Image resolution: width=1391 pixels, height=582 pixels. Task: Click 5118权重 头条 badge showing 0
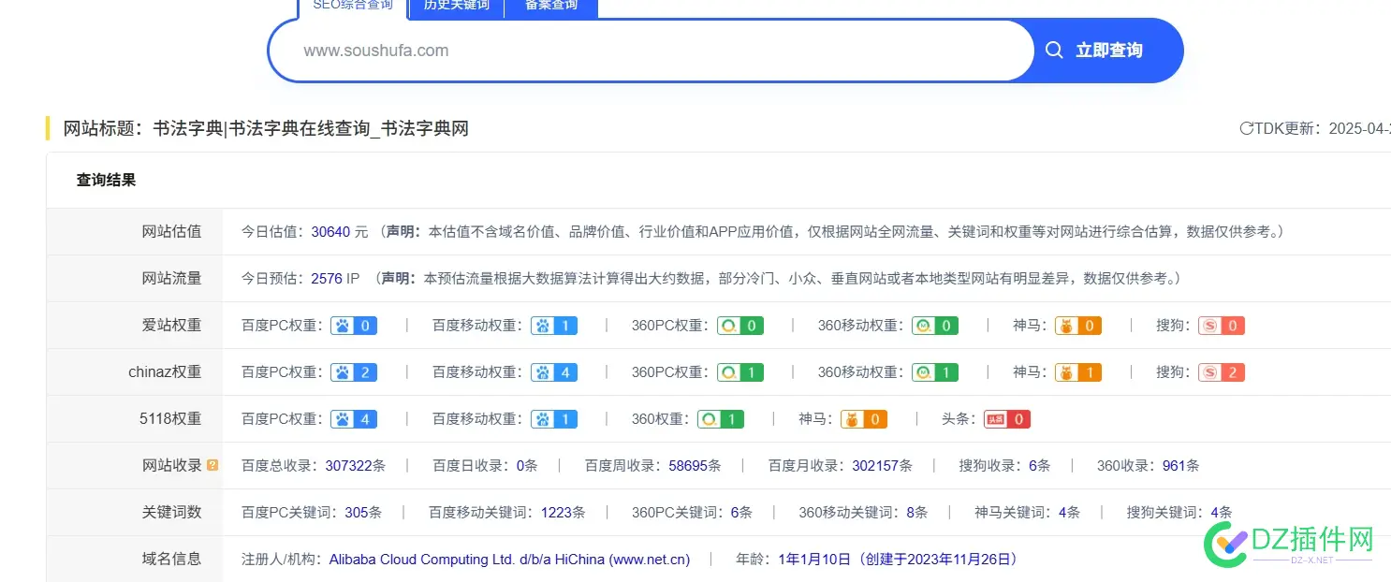pos(1007,419)
